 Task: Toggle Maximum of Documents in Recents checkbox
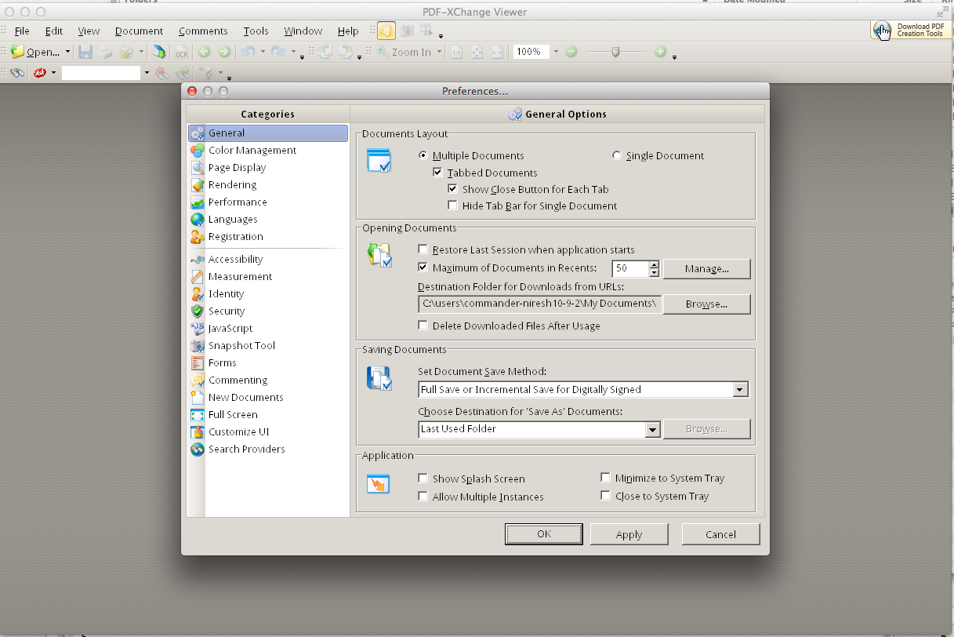[x=423, y=268]
